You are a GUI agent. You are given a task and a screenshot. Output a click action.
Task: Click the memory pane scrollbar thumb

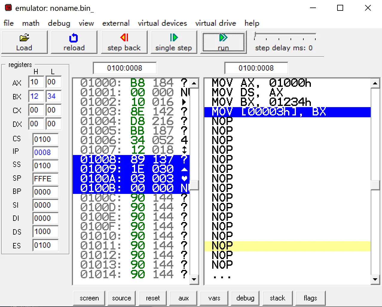(x=194, y=185)
